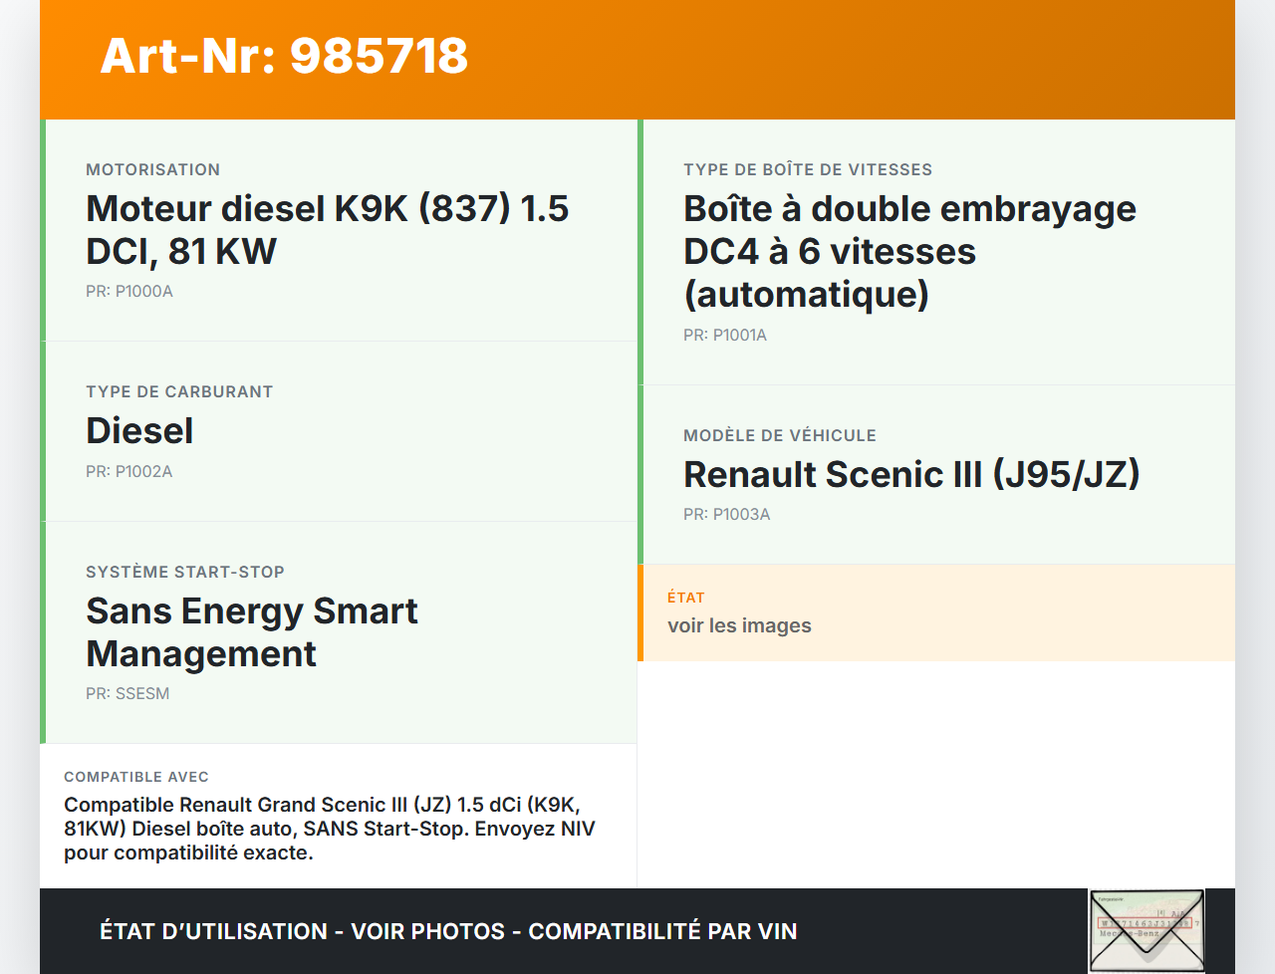Select the PR: P1003A code

point(726,515)
